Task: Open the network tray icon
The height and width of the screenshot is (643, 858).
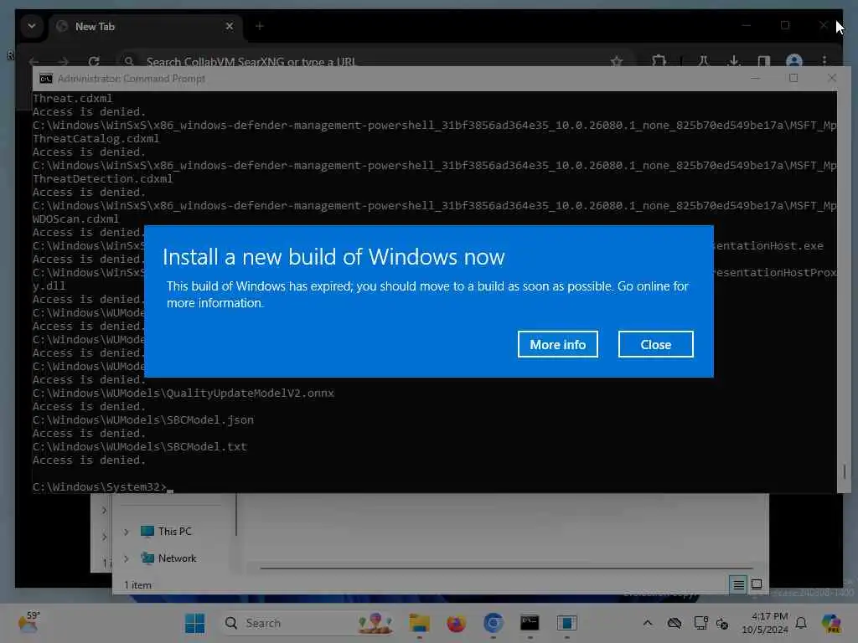Action: click(x=701, y=623)
